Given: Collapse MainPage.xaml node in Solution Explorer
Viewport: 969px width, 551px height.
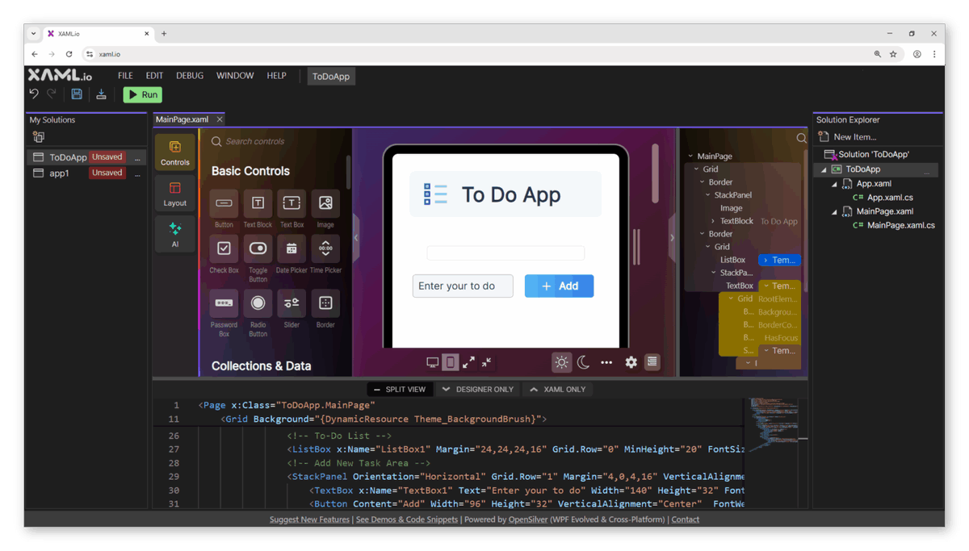Looking at the screenshot, I should 835,211.
